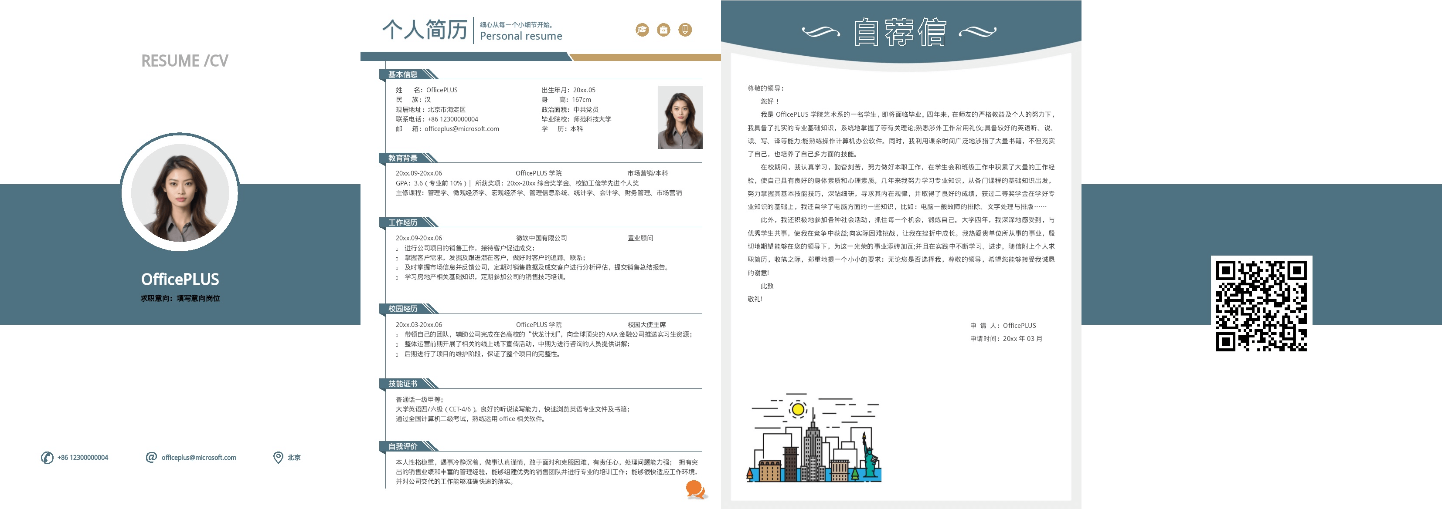Image resolution: width=1442 pixels, height=509 pixels.
Task: Click the 工作经历 section header
Action: (402, 222)
